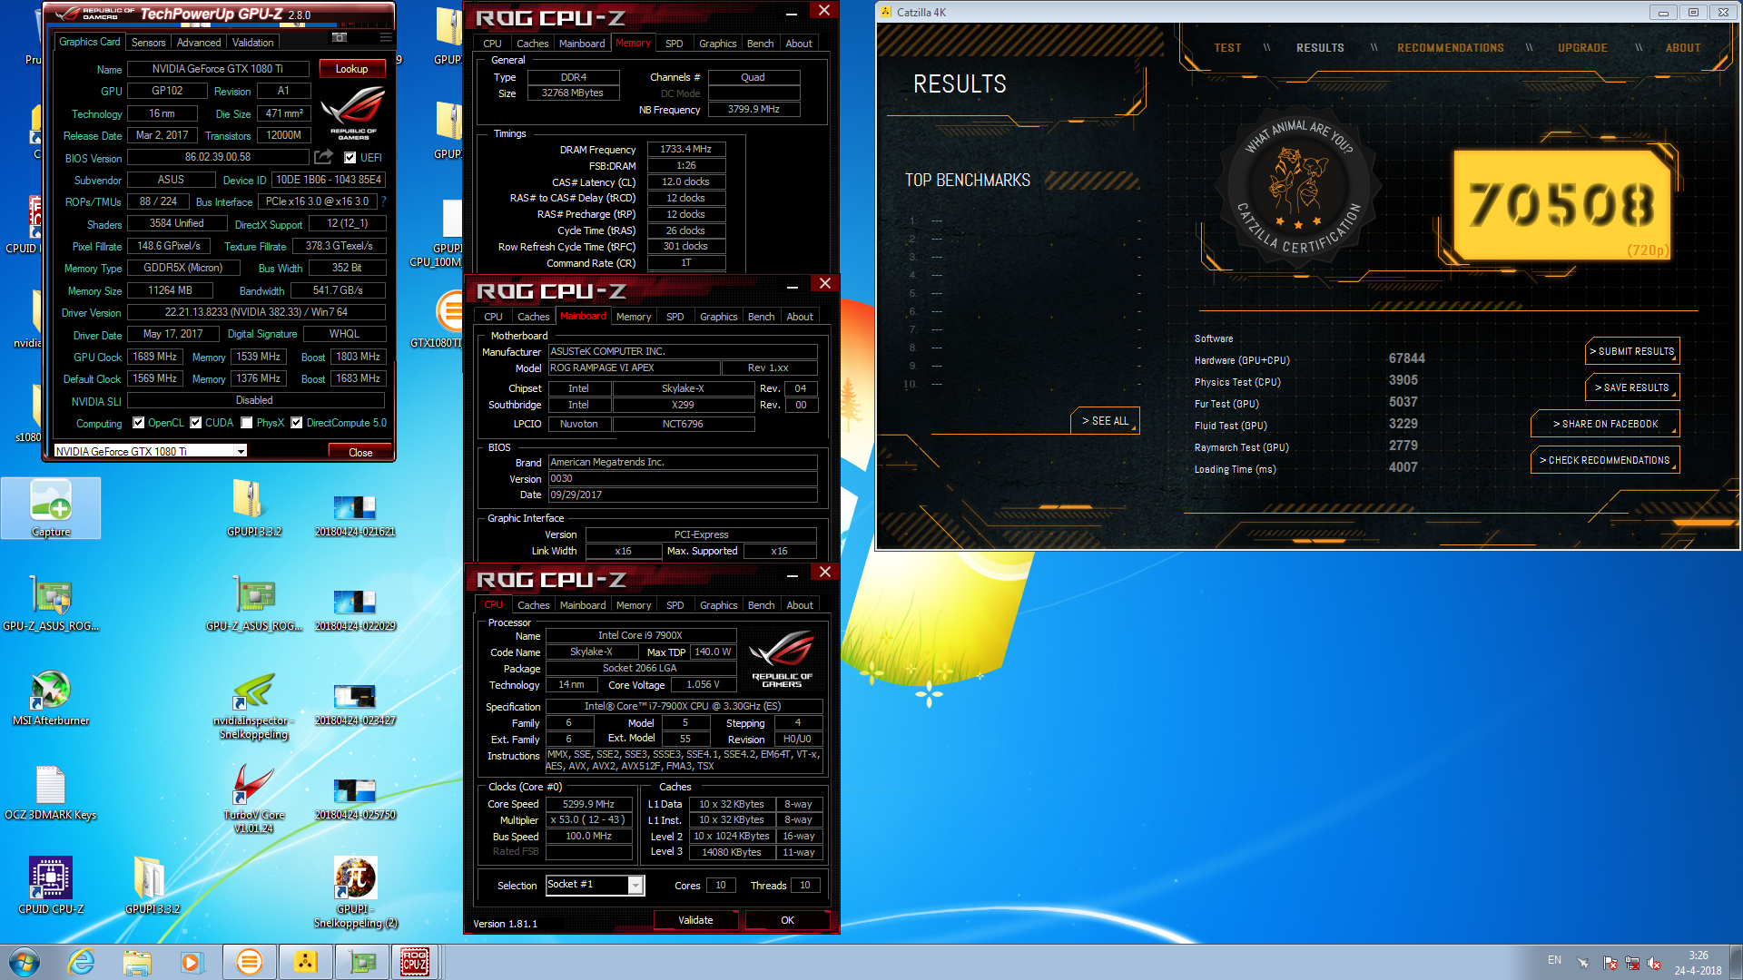The image size is (1743, 980).
Task: Open Windows Explorer from the taskbar
Action: (x=137, y=962)
